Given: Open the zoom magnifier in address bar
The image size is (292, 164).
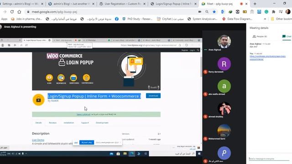Looking at the screenshot, I should click(207, 12).
